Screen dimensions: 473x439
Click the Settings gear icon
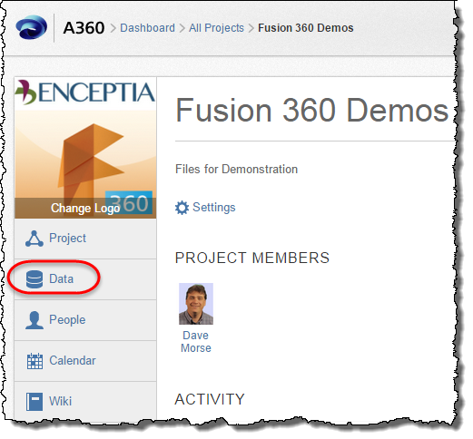point(182,208)
